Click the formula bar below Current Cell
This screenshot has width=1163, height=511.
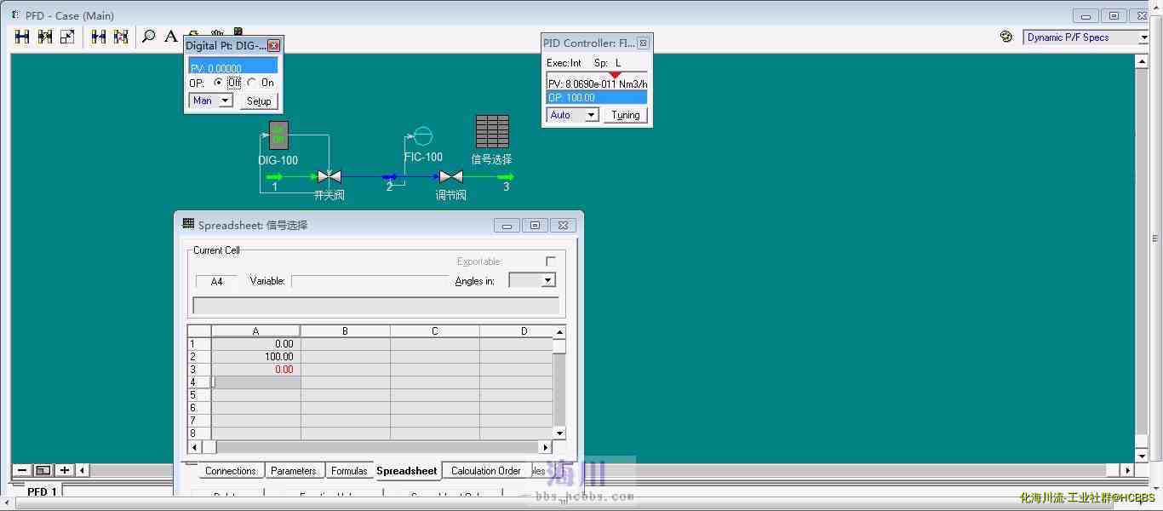(375, 306)
